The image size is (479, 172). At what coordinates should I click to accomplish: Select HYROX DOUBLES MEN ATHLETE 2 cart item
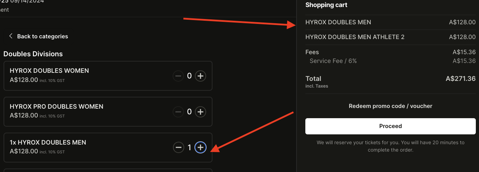355,37
